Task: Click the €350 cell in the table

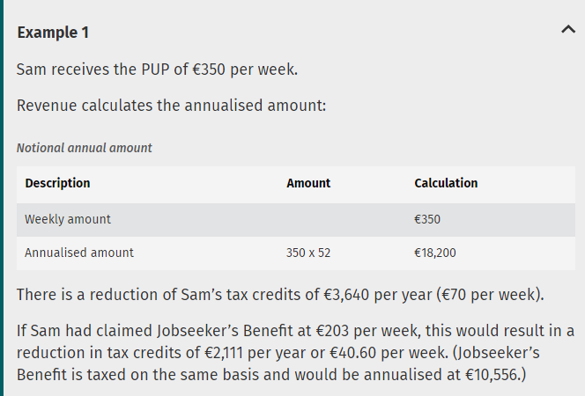Action: pos(427,219)
